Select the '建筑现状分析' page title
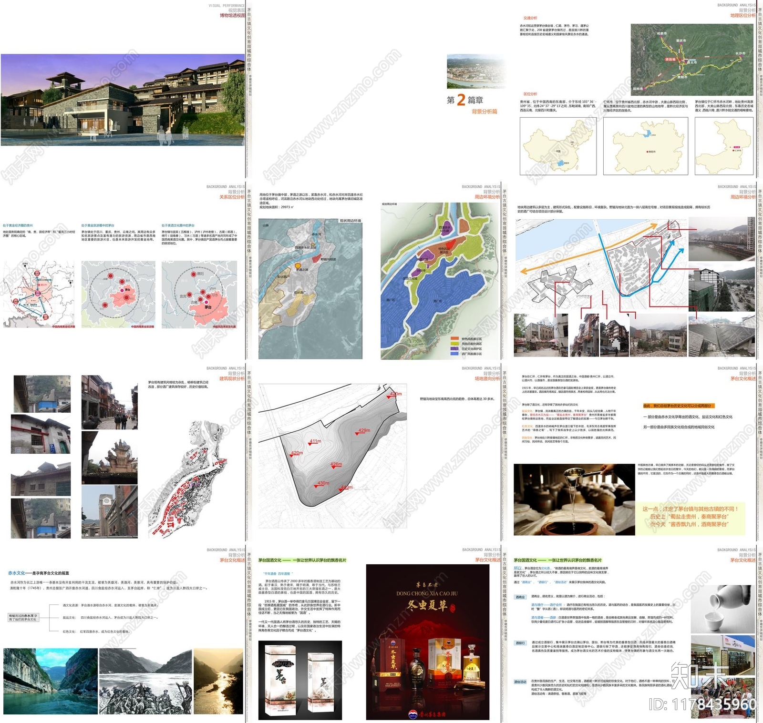This screenshot has width=763, height=723. [232, 378]
